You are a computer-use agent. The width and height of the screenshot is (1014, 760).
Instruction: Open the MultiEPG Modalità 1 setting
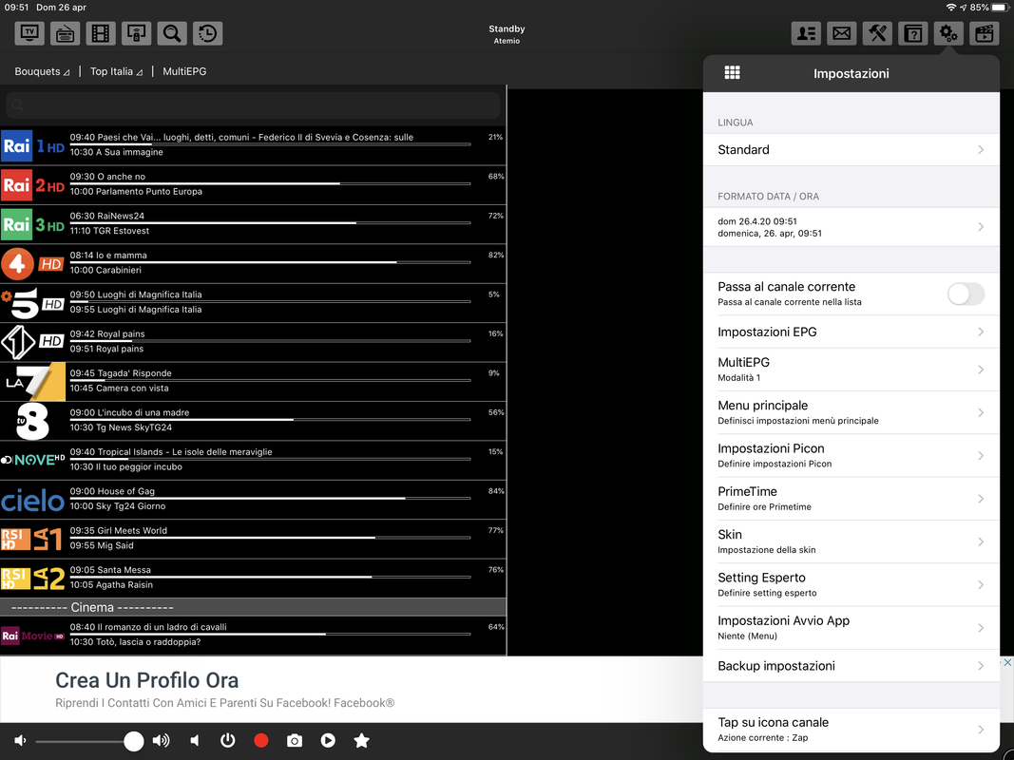point(851,369)
